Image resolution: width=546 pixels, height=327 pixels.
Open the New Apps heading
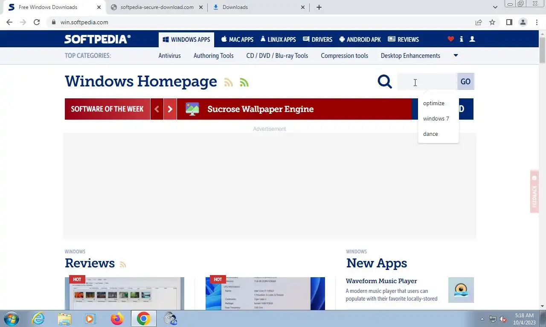point(377,263)
